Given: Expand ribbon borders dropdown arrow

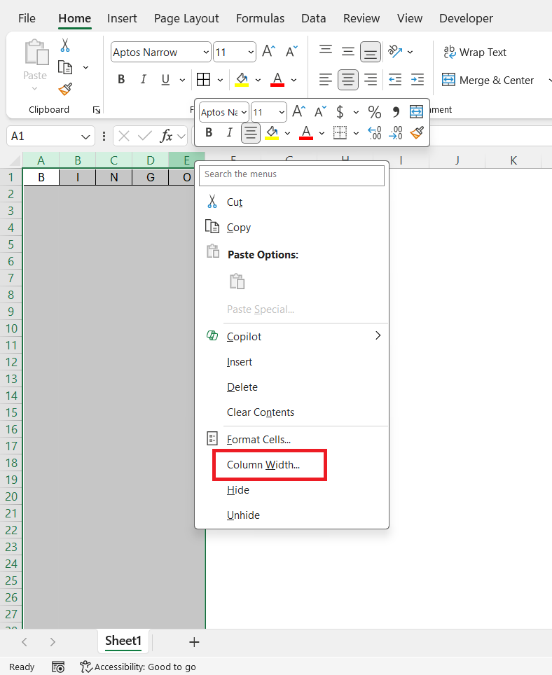Looking at the screenshot, I should pyautogui.click(x=220, y=80).
